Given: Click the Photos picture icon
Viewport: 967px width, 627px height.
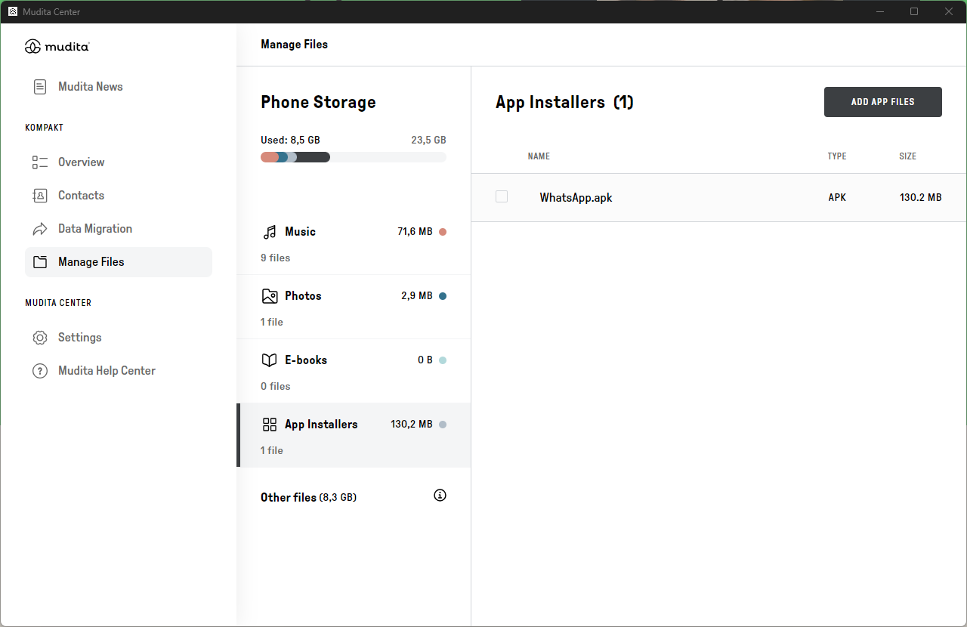Looking at the screenshot, I should click(x=270, y=296).
